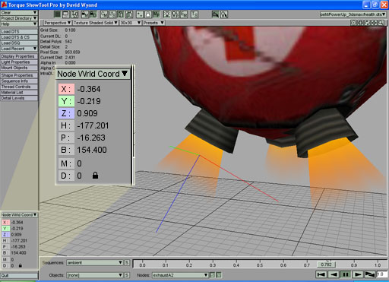This screenshot has height=282, width=389.
Task: Click the two-dots toolbar icon
Action: click(140, 14)
